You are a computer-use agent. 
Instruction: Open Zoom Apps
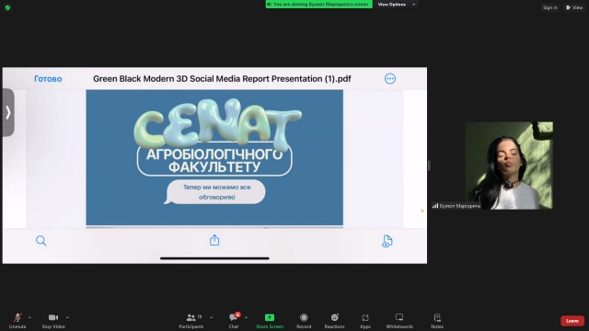(365, 321)
